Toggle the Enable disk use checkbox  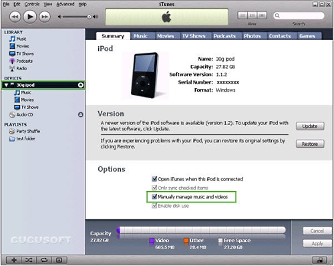154,206
